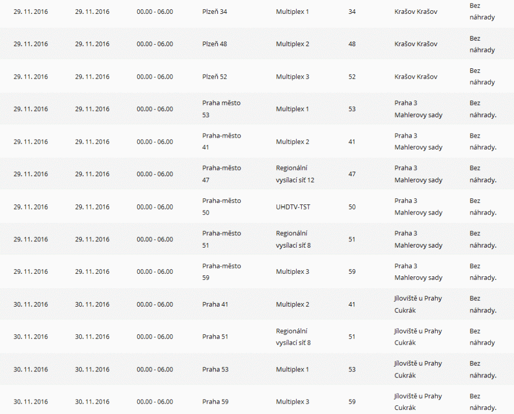Click Multiplex 2 in the Plzeň 48 row
Image resolution: width=514 pixels, height=414 pixels.
point(292,44)
